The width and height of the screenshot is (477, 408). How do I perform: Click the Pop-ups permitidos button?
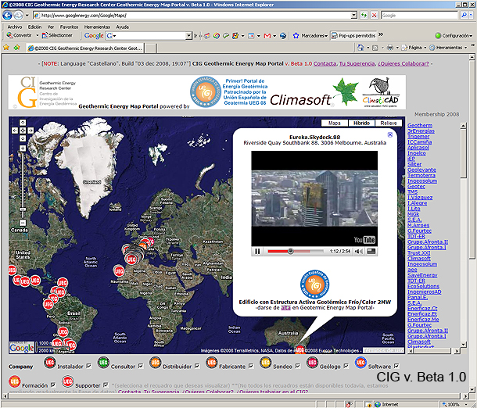pos(353,36)
